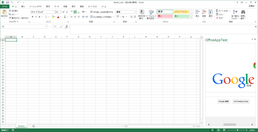
Task: Open the font size dropdown
Action: coord(61,12)
